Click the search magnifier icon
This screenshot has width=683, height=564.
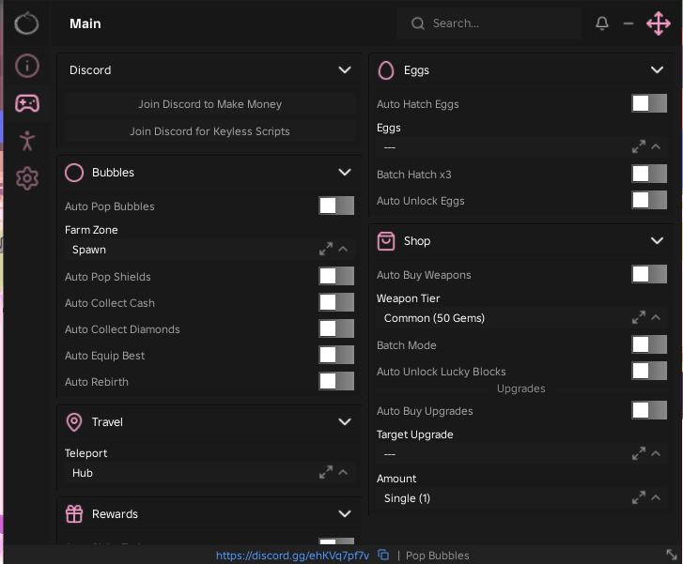[x=418, y=23]
